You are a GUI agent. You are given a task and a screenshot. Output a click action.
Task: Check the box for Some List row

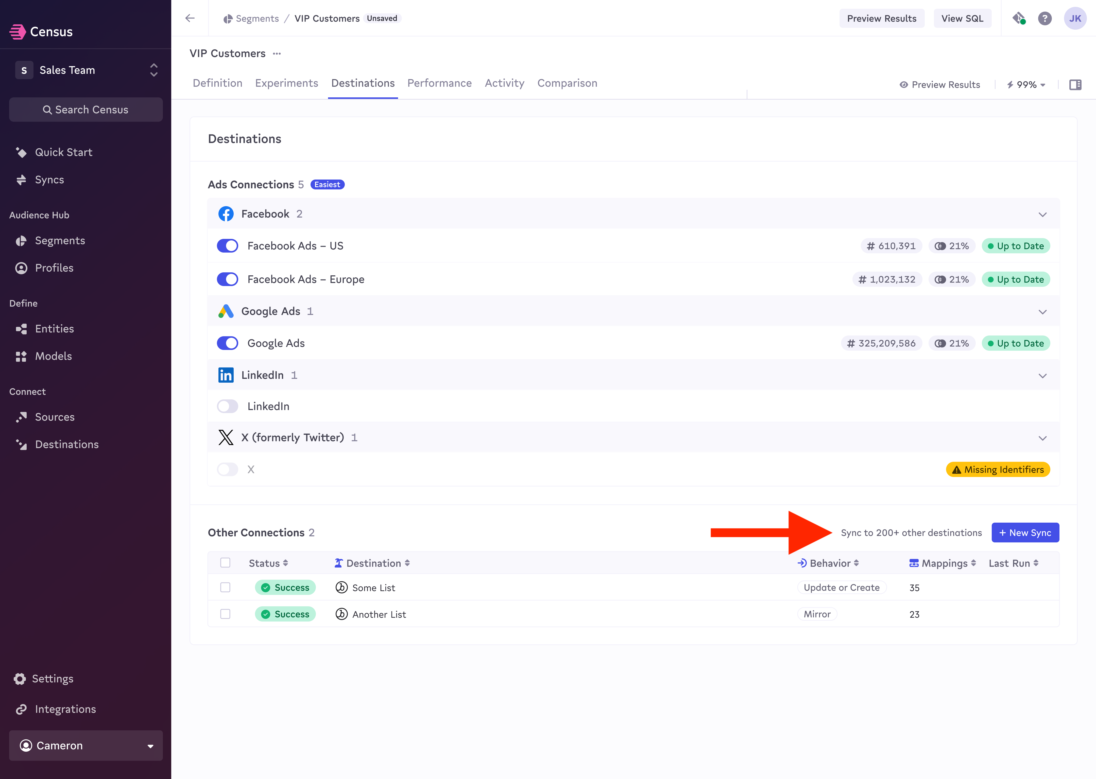(225, 588)
